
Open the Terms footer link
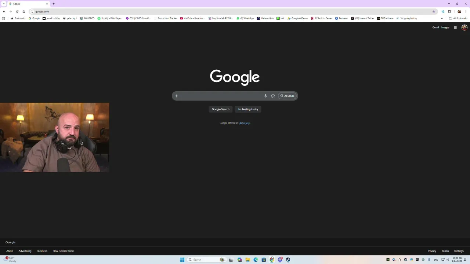point(445,251)
